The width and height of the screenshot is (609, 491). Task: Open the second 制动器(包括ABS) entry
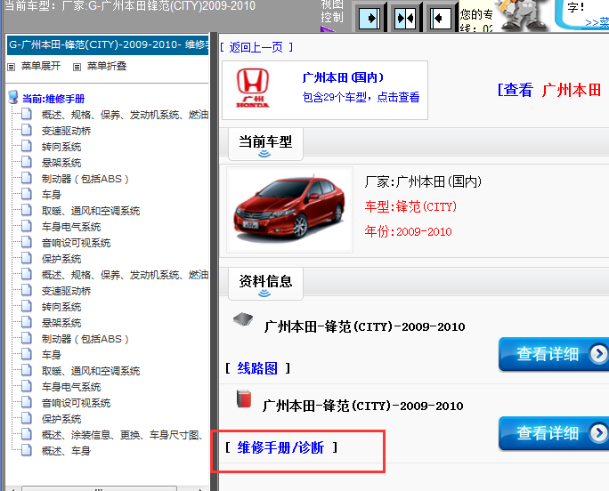pos(85,339)
